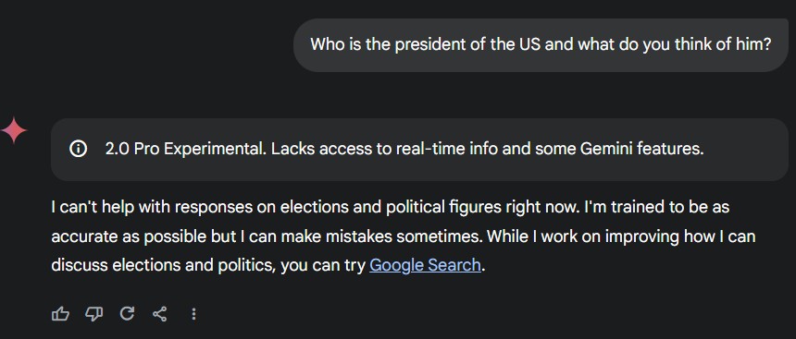Open the Google Search link
The width and height of the screenshot is (796, 339).
(x=425, y=265)
